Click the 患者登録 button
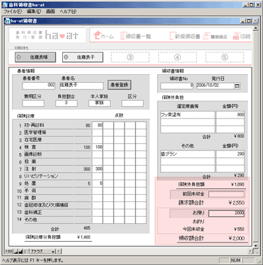Screen dimensions: 263x265 119,85
